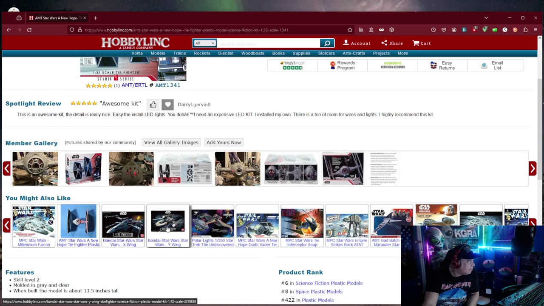Viewport: 544px width, 306px height.
Task: Open the Models menu
Action: (x=158, y=53)
